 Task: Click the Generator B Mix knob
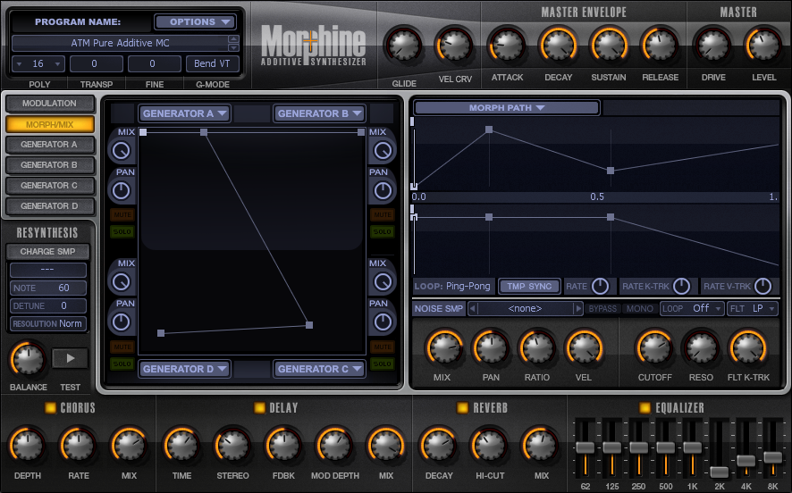[383, 150]
